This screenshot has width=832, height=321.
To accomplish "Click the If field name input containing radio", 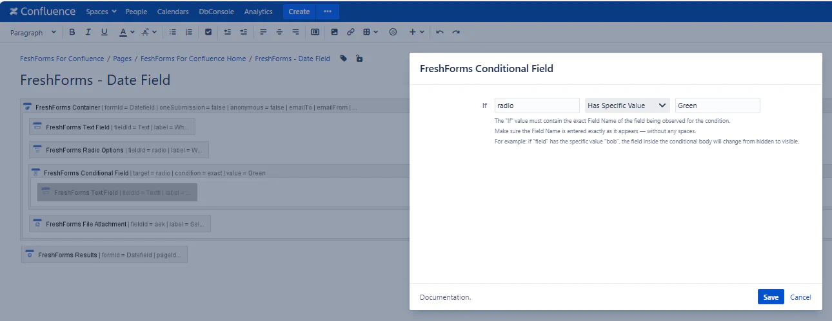I will (x=537, y=105).
